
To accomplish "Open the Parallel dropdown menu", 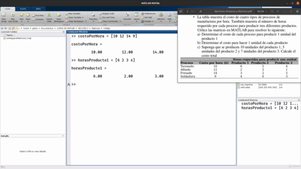I will pyautogui.click(x=147, y=21).
